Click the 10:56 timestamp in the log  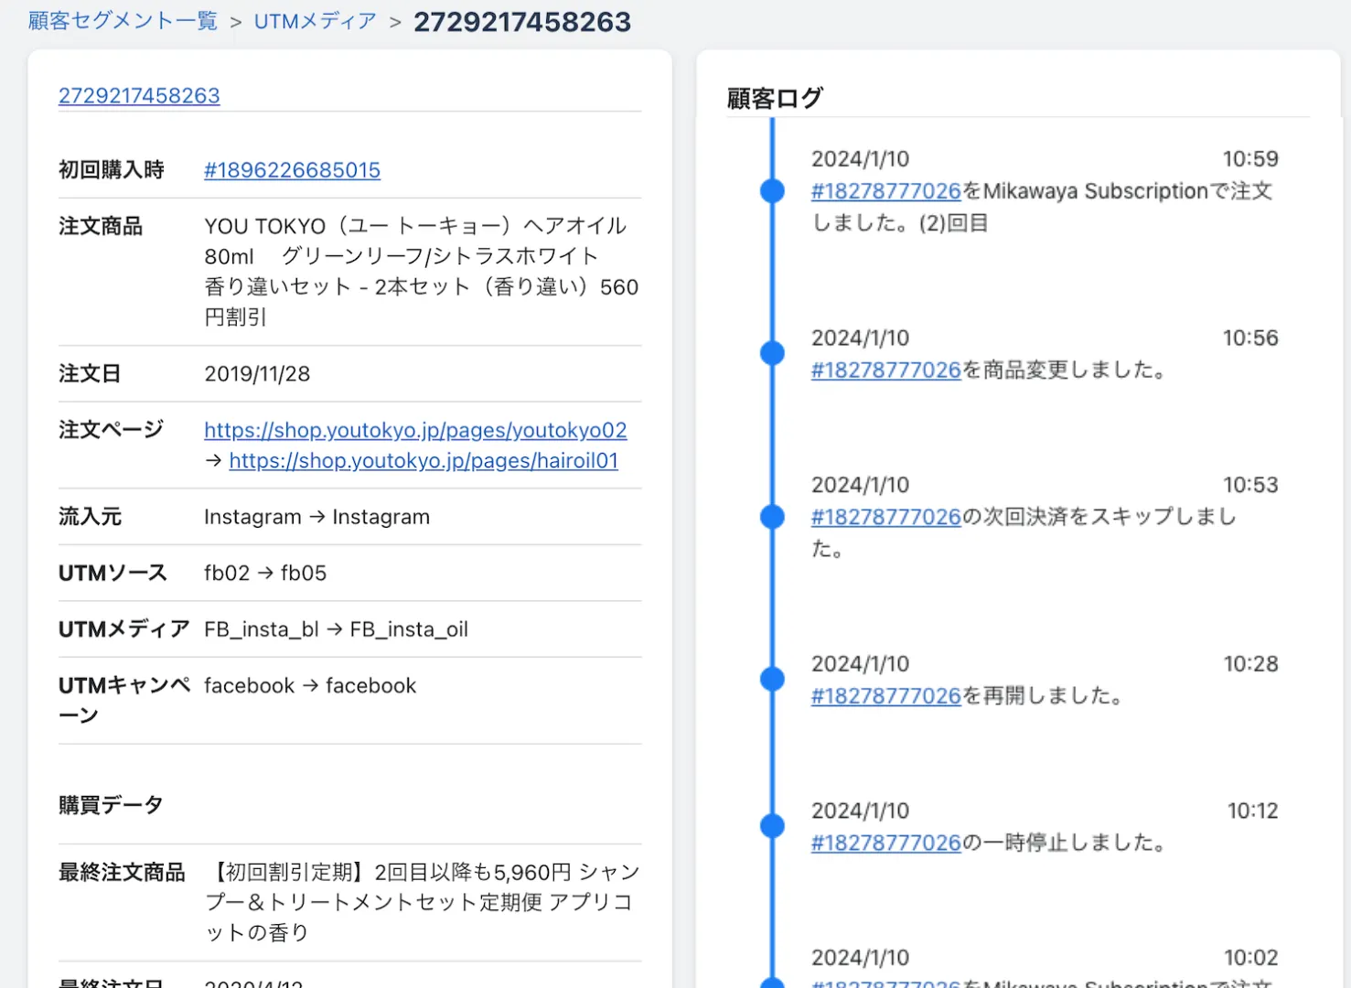[x=1250, y=338]
